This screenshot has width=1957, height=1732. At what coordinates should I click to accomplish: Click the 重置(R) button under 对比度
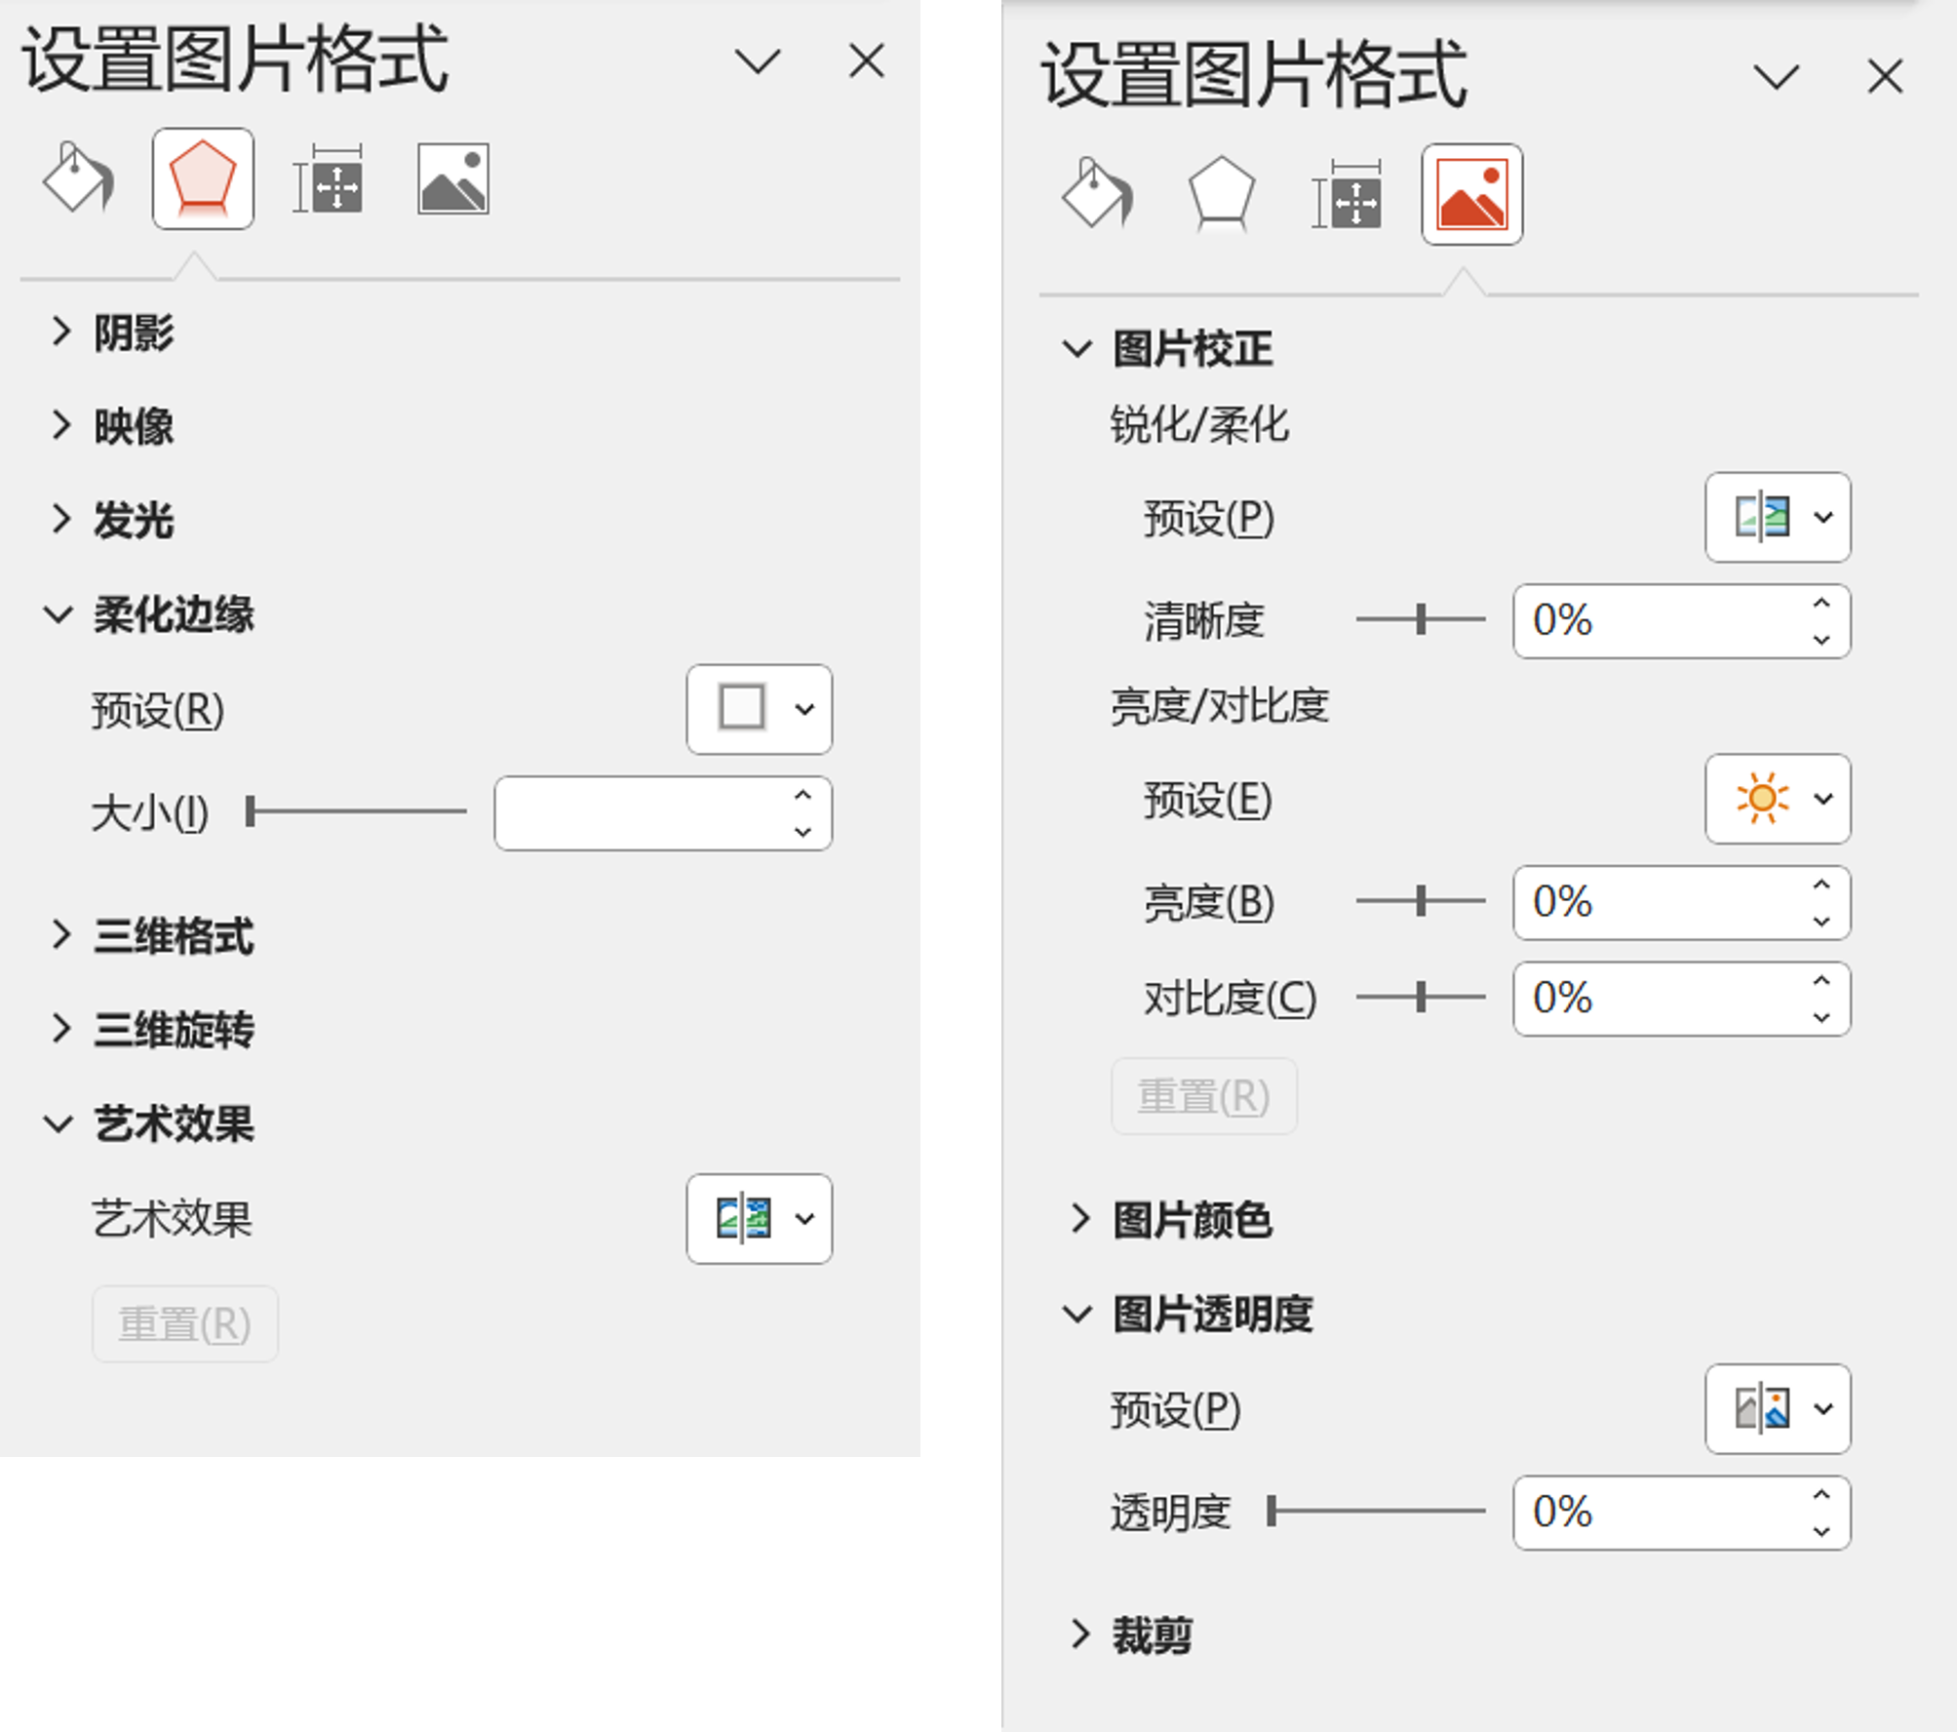pyautogui.click(x=1203, y=1095)
